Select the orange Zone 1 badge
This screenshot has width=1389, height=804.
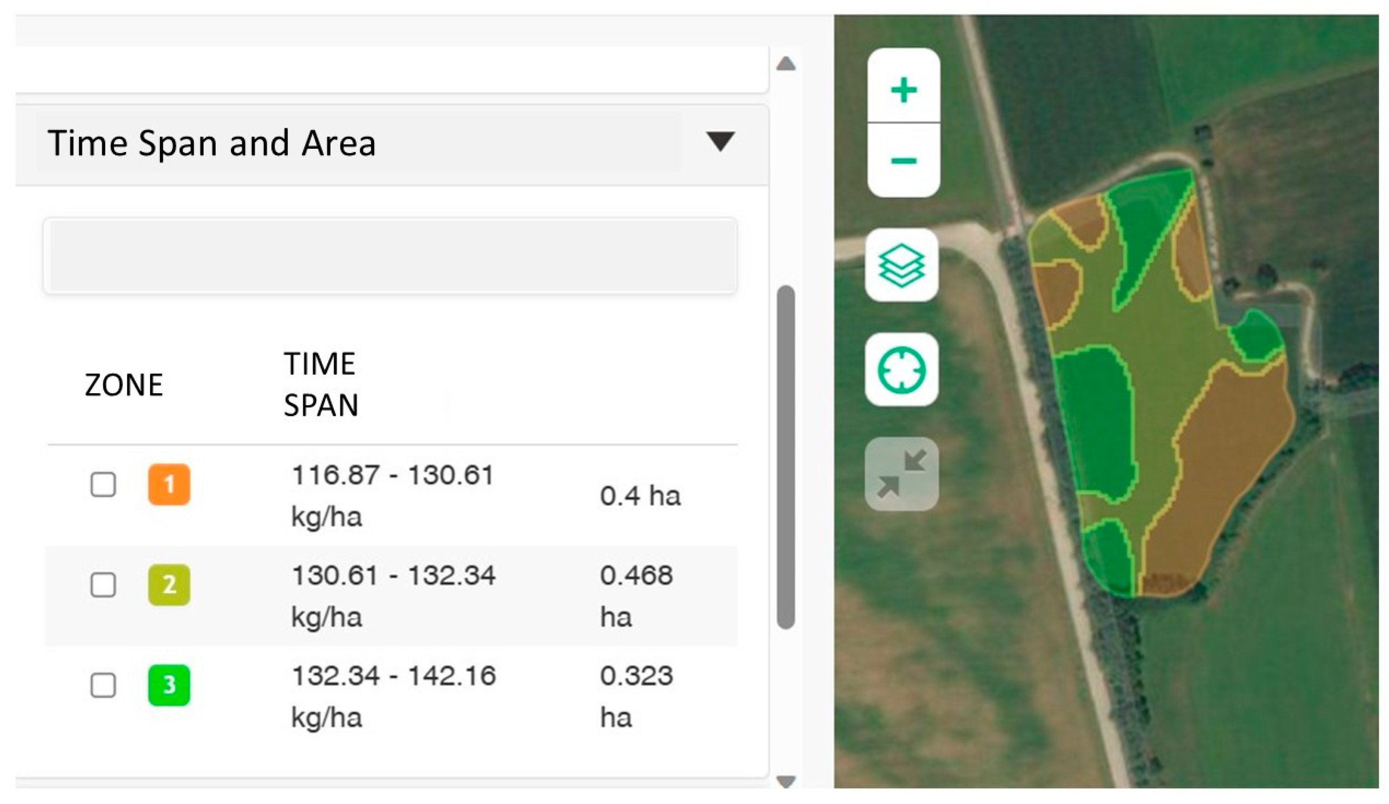(169, 485)
